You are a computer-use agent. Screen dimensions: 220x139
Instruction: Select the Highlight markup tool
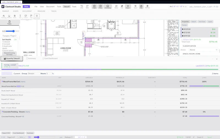(4, 17)
